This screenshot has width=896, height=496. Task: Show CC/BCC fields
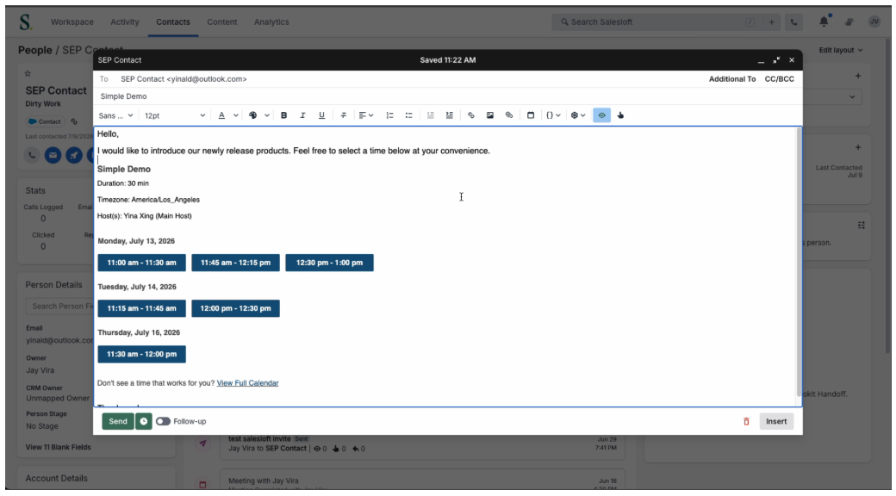[x=780, y=79]
